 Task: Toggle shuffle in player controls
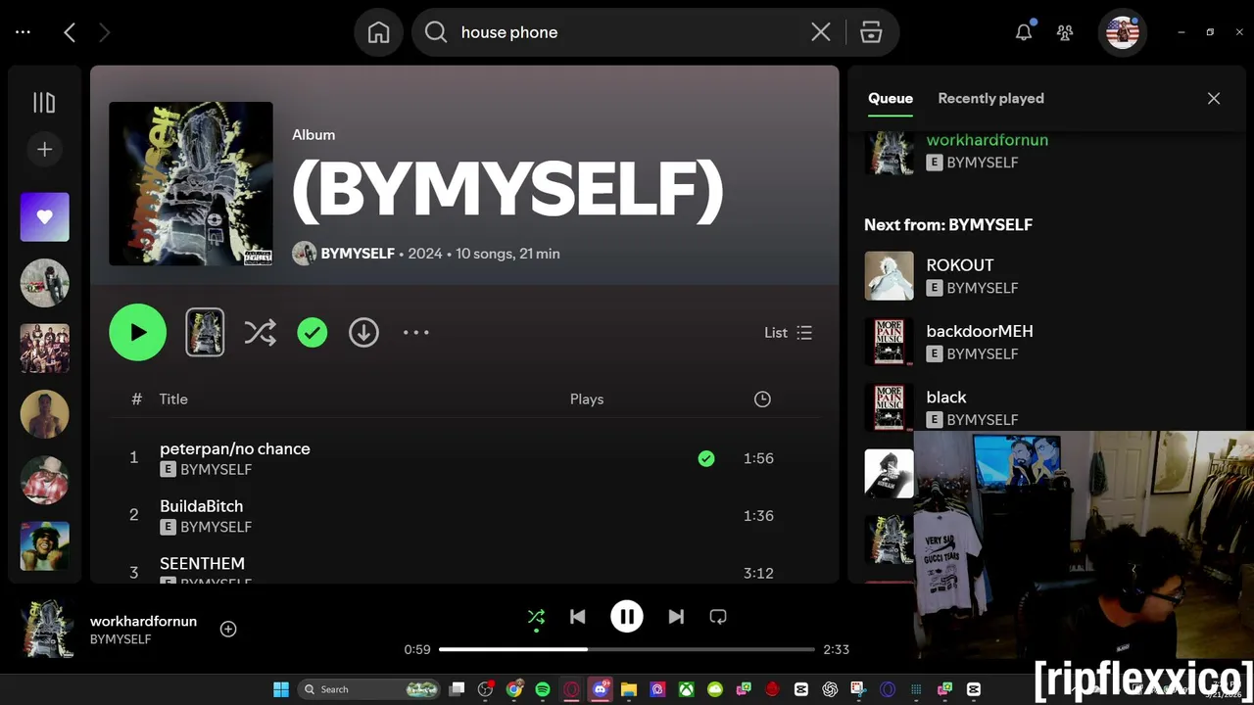(536, 617)
